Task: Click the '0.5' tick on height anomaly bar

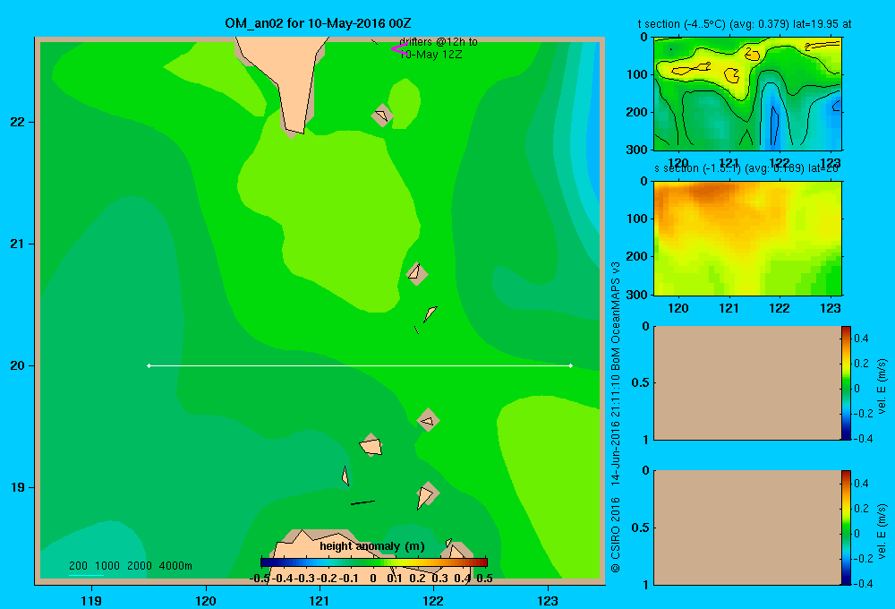Action: [x=484, y=579]
